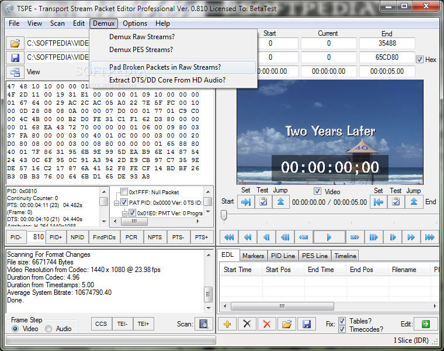This screenshot has width=444, height=351.
Task: Click triple fast-forward playback button
Action: click(430, 238)
